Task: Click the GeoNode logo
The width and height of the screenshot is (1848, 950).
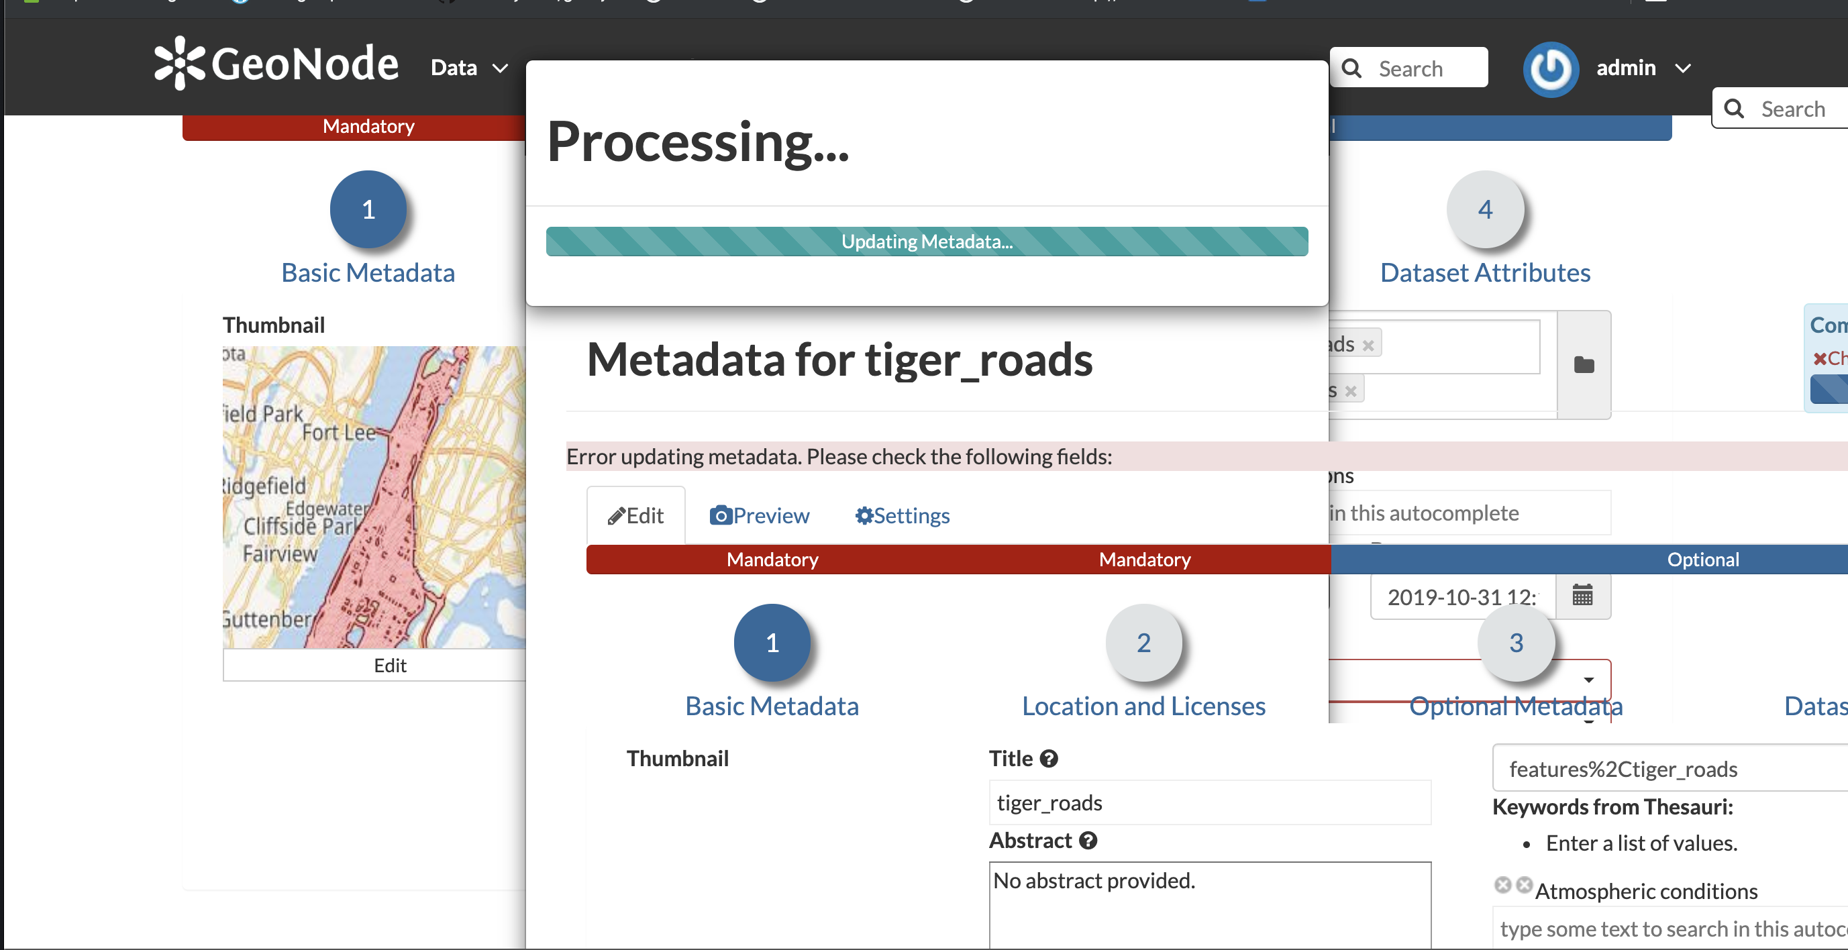Action: (x=276, y=64)
